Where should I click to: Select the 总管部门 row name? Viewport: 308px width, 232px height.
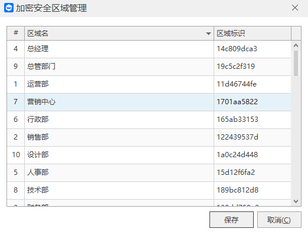pyautogui.click(x=41, y=67)
